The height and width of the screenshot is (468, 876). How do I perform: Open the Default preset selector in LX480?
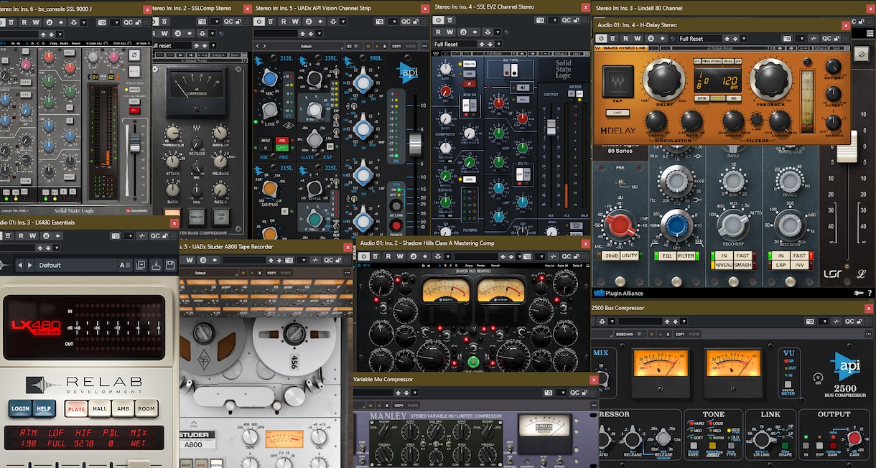pos(77,265)
